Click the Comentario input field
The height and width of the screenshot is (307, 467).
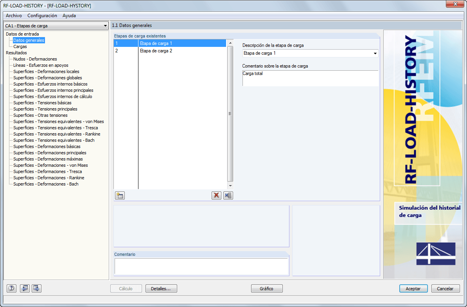pos(201,267)
